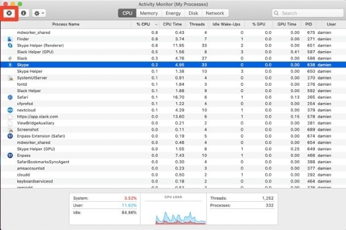This screenshot has height=230, width=346.
Task: Click the Idle 84.86% value
Action: [x=129, y=213]
